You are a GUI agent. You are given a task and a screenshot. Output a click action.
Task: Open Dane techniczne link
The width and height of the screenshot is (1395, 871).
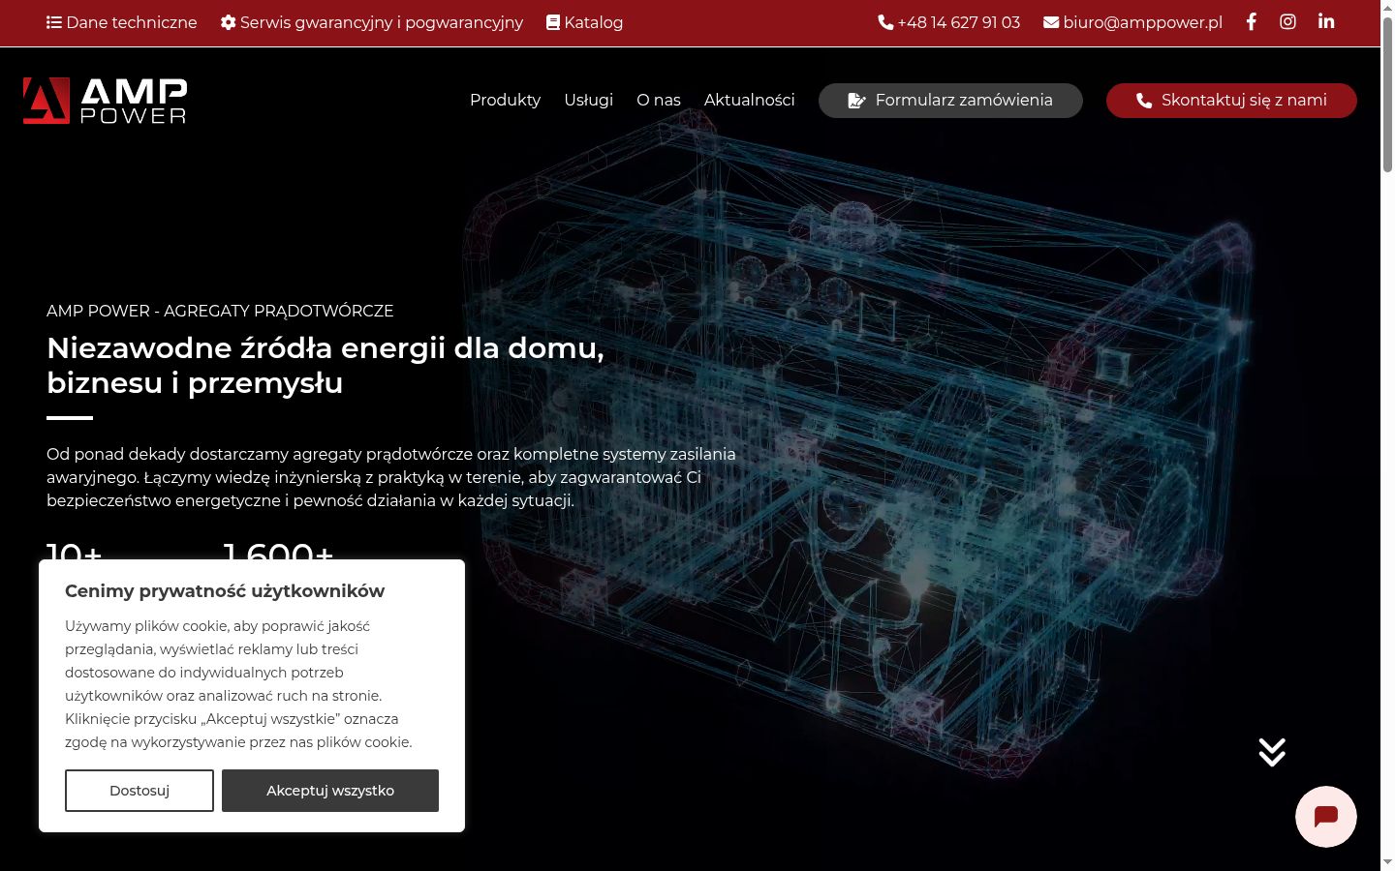click(122, 22)
